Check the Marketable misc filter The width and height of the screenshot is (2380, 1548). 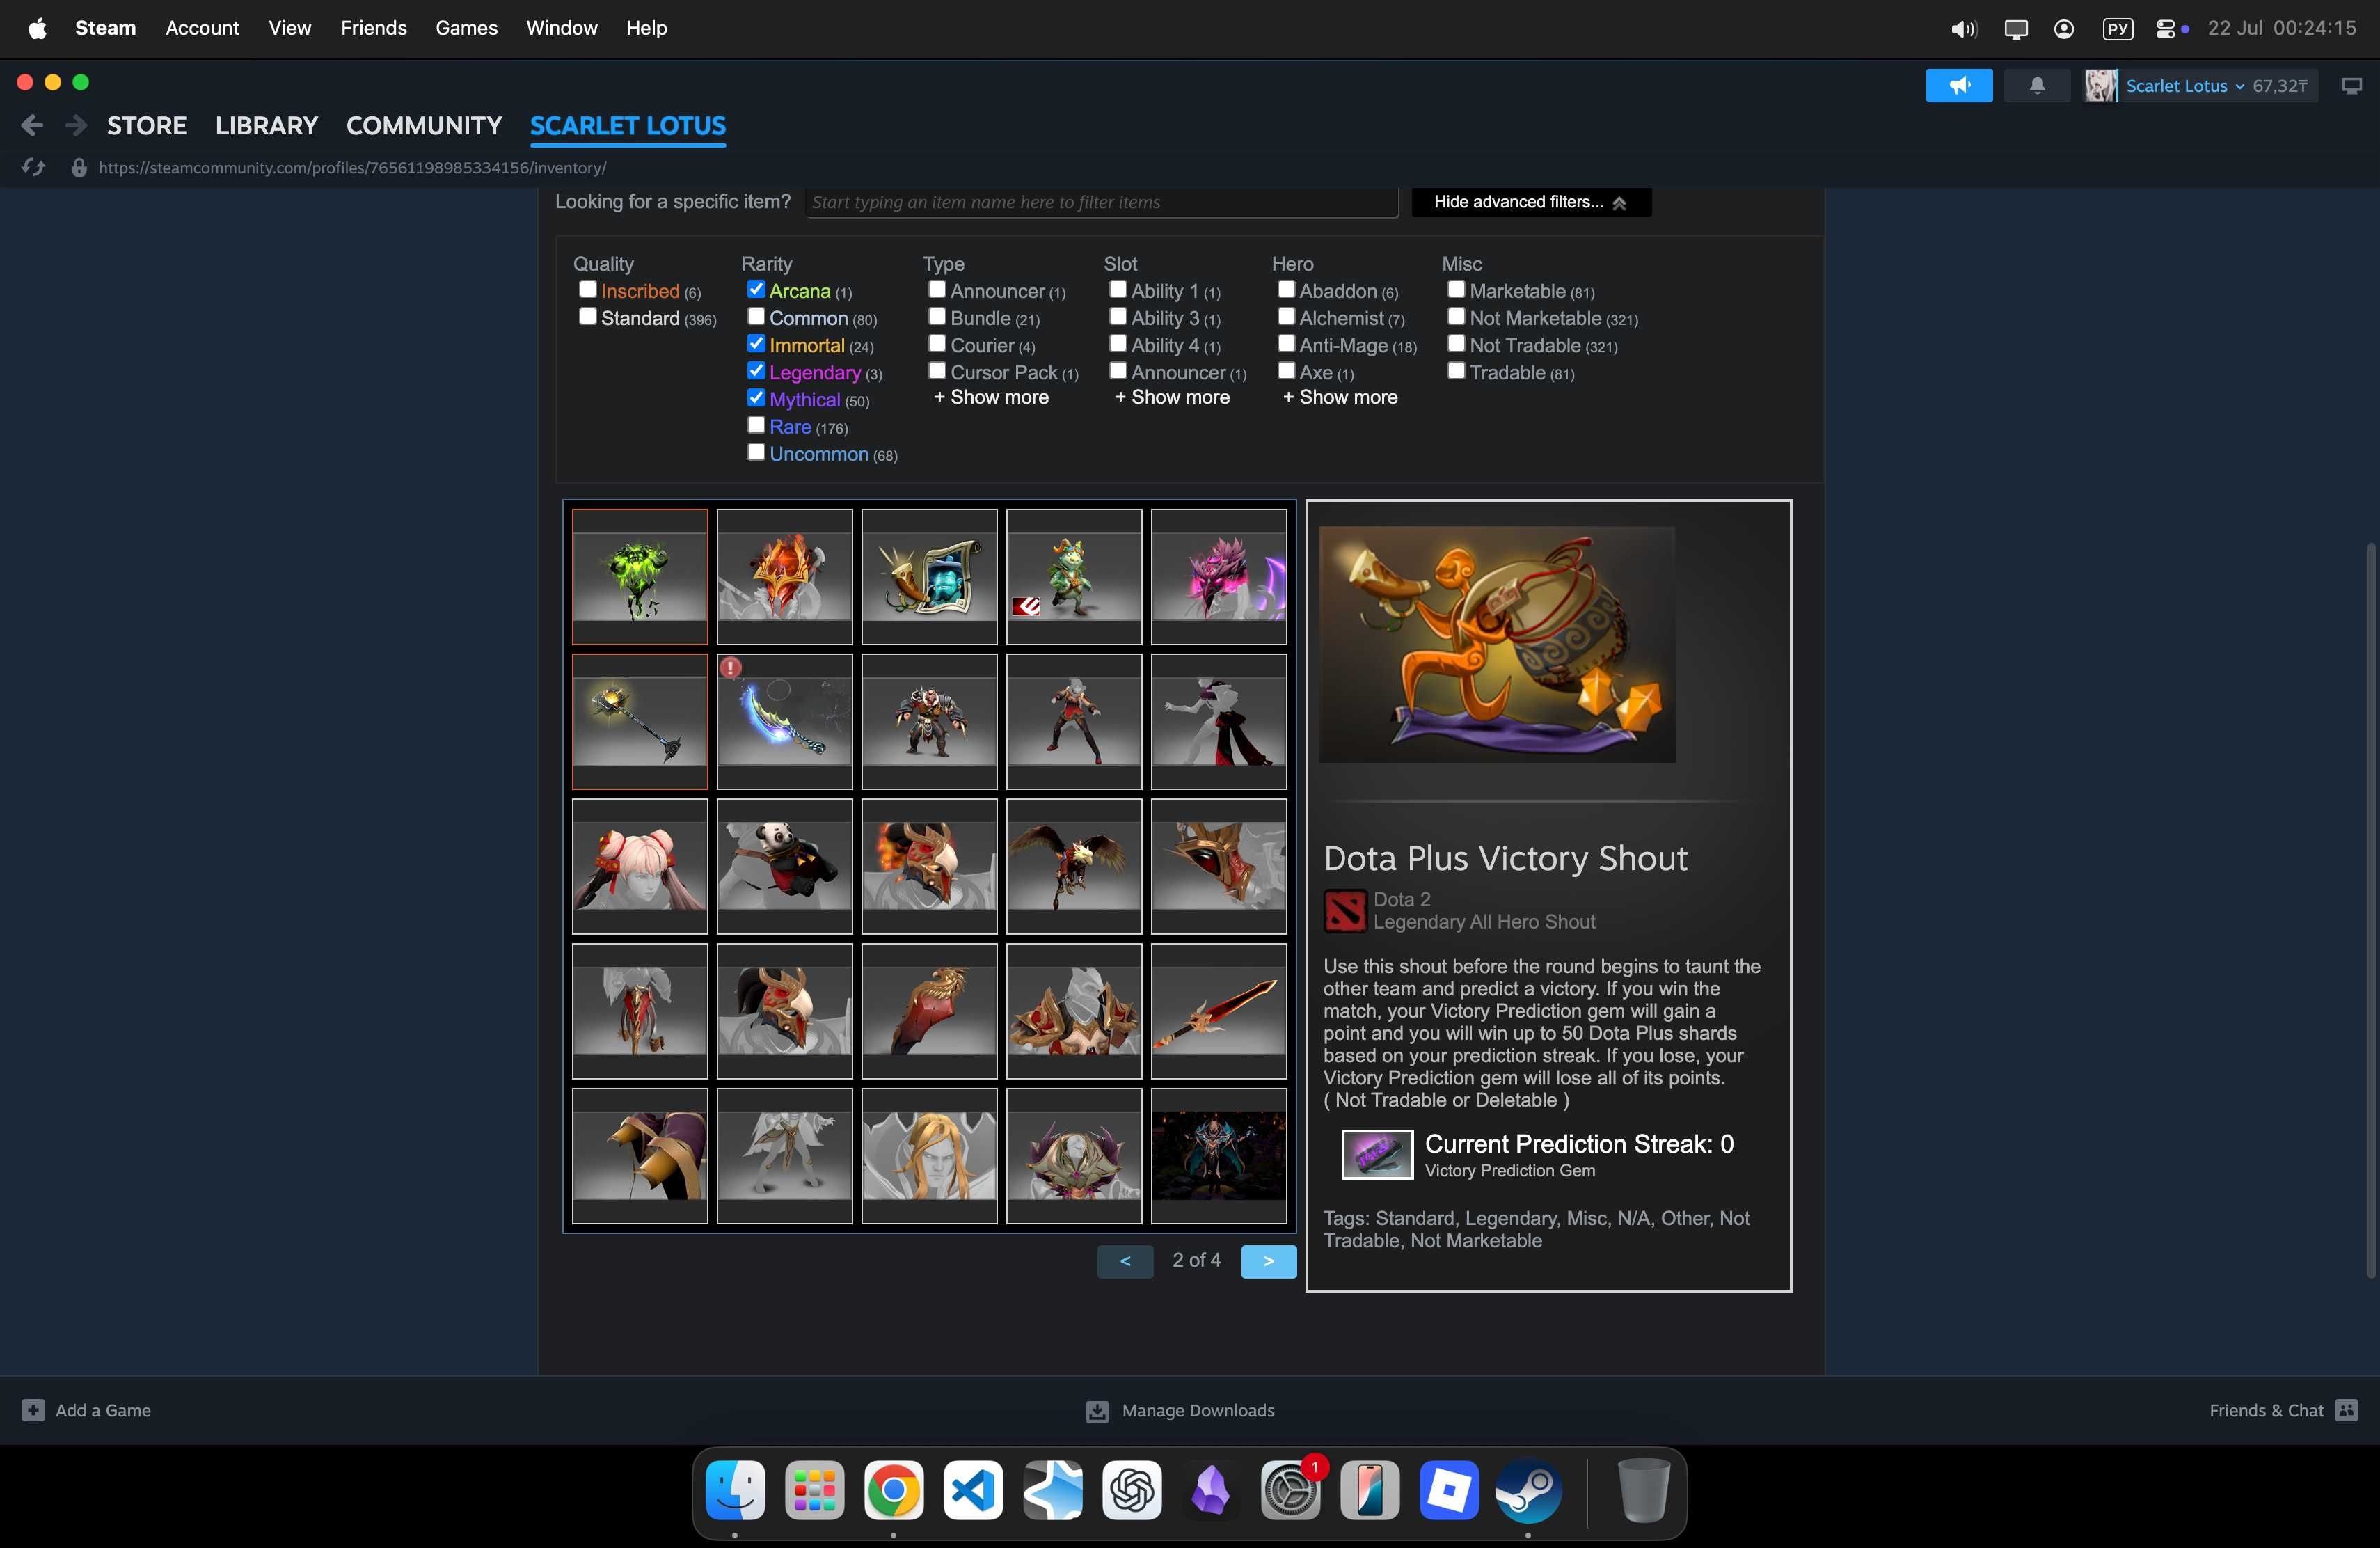point(1456,290)
